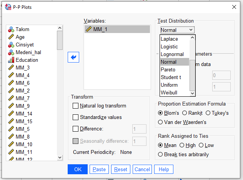Click the Difference value input field

(139, 129)
